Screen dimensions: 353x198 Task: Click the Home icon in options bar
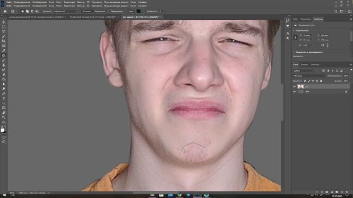[5, 11]
